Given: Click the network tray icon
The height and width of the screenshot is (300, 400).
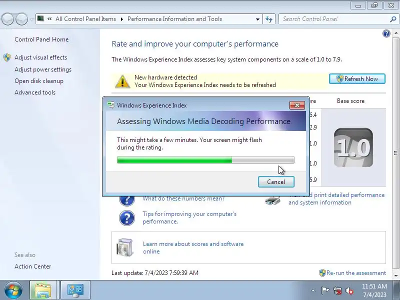Looking at the screenshot, I should click(x=337, y=290).
